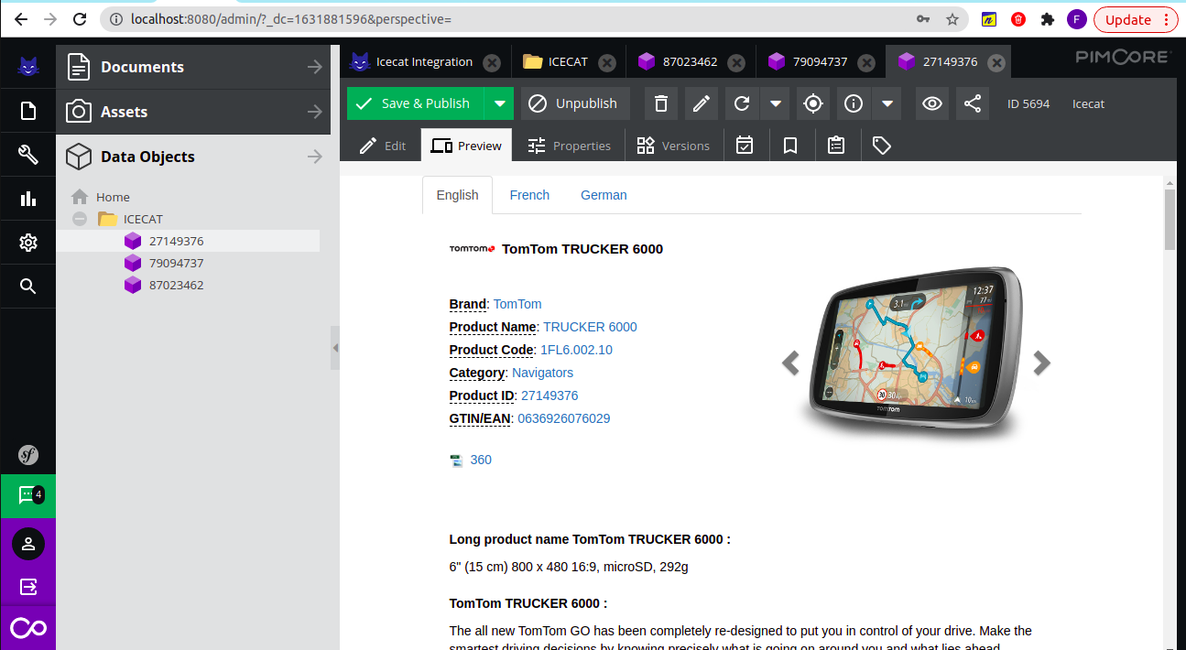Click the browser bookmark star icon
1186x650 pixels.
[x=952, y=19]
